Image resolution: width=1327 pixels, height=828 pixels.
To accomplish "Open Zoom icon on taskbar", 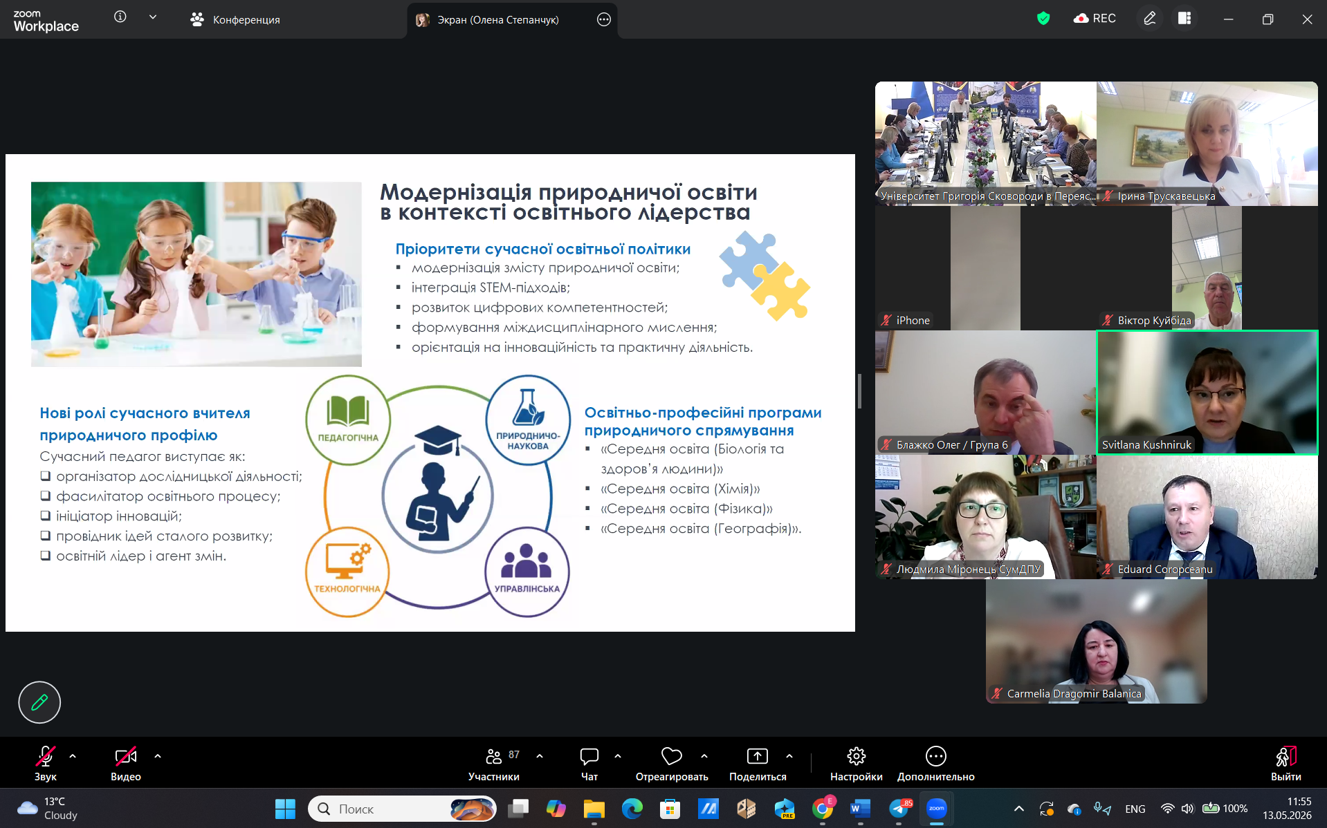I will coord(936,809).
